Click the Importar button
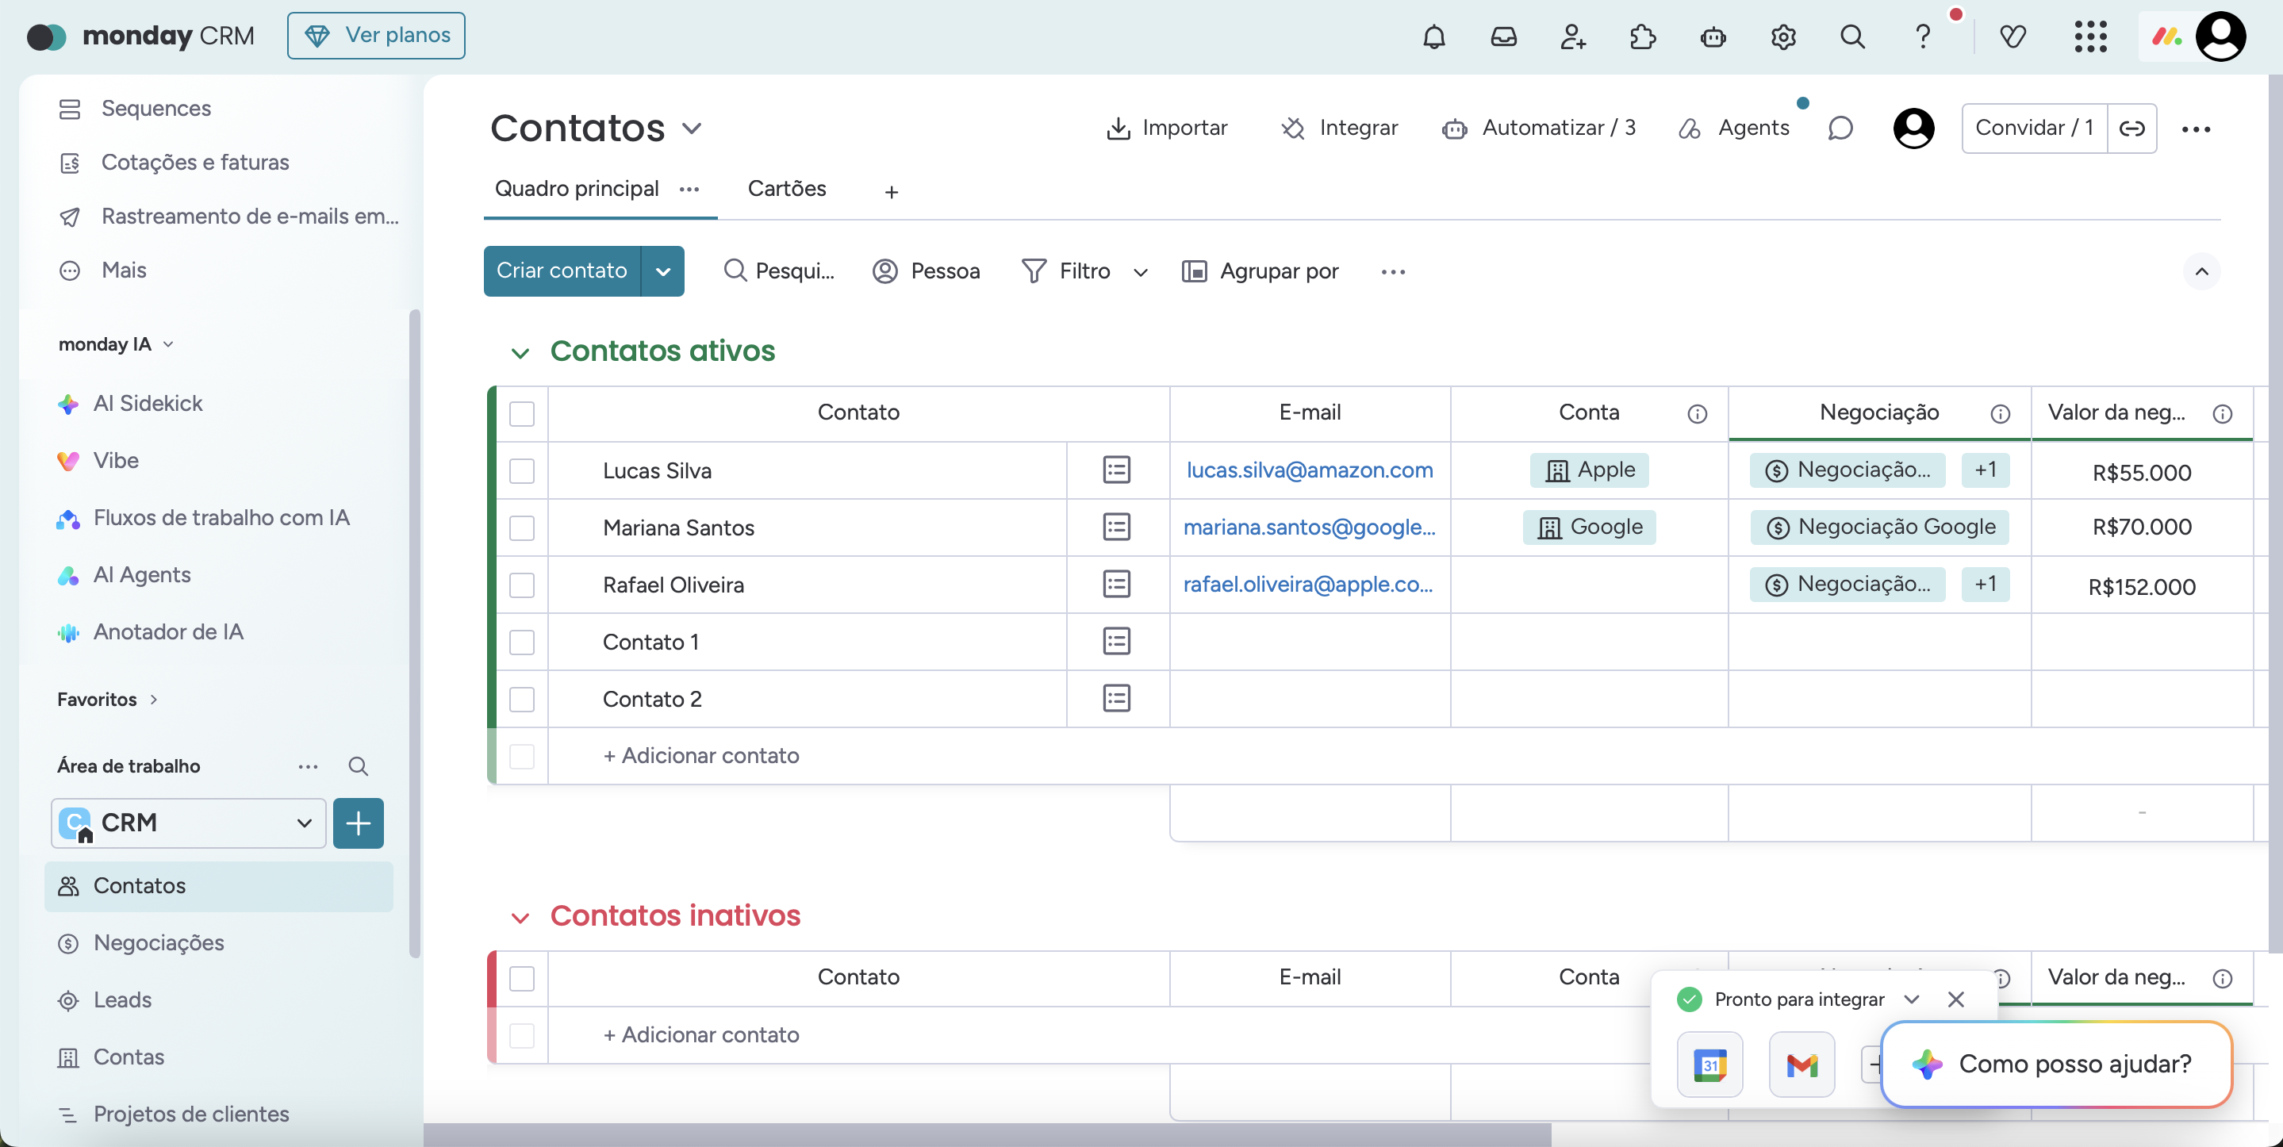Screen dimensions: 2283x1147 pyautogui.click(x=1166, y=129)
